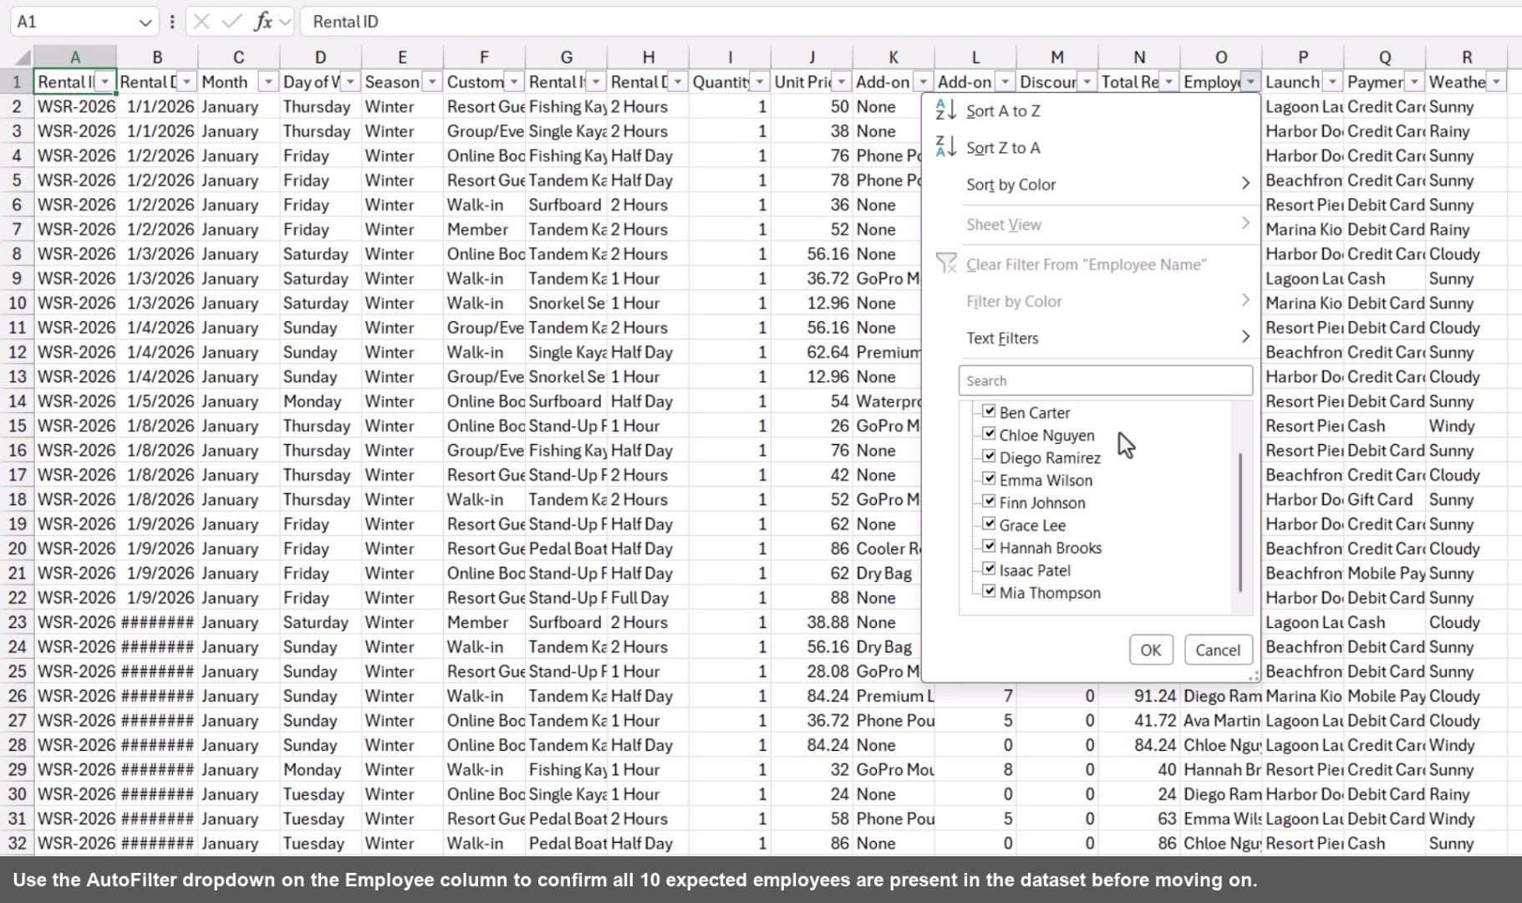Click the insert function fx icon
Image resolution: width=1522 pixels, height=903 pixels.
[263, 22]
